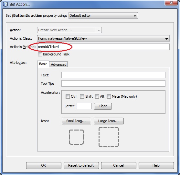Image resolution: width=180 pixels, height=175 pixels.
Task: Tick the Ctrl accelerator checkbox
Action: coord(68,96)
